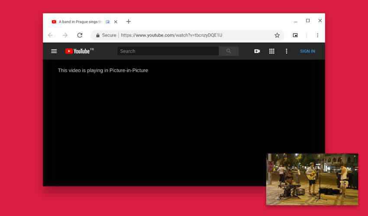Bookmark this page with the star icon

pos(277,35)
